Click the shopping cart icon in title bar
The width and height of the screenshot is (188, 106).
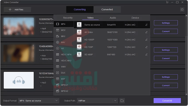(x=167, y=2)
